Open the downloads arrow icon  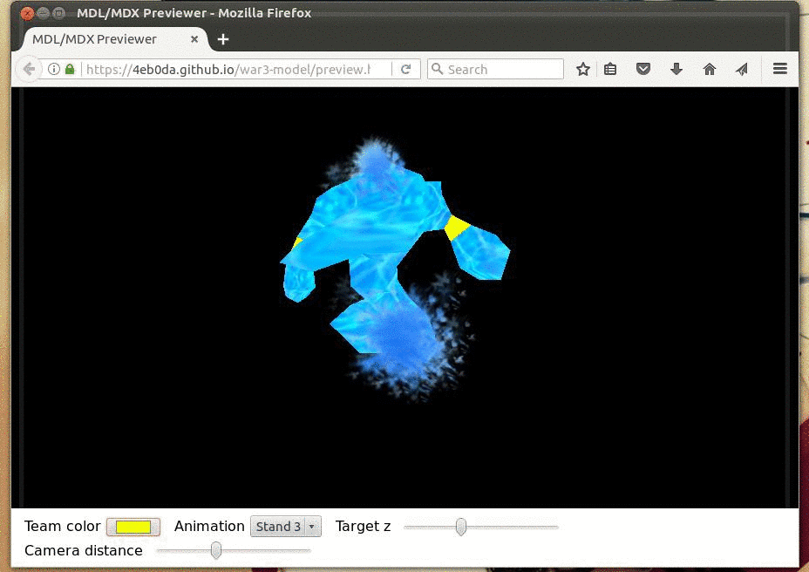pos(676,69)
